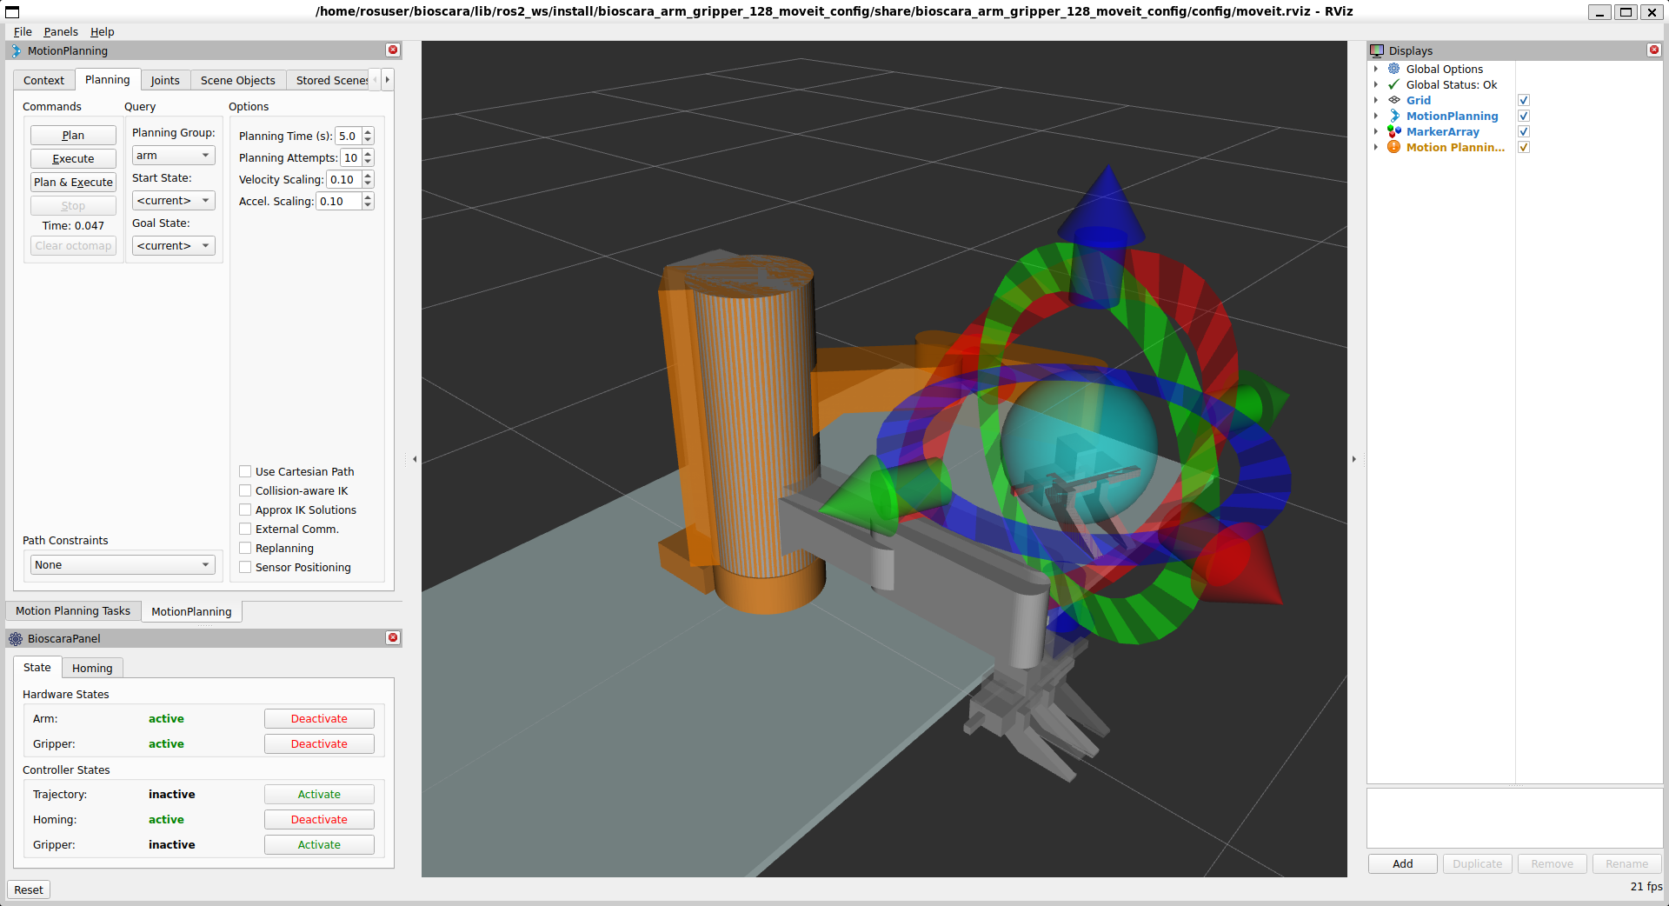
Task: Deactivate the Gripper hardware state
Action: coord(318,743)
